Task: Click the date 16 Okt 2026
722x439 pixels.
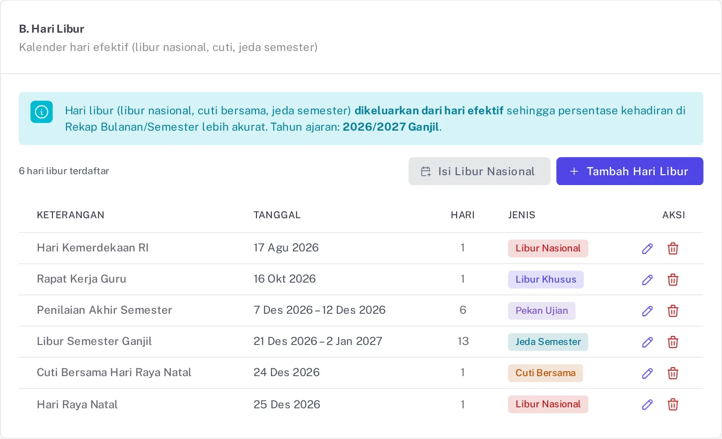Action: coord(285,279)
